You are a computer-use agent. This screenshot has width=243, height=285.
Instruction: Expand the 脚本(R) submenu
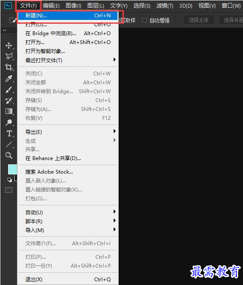(x=68, y=221)
